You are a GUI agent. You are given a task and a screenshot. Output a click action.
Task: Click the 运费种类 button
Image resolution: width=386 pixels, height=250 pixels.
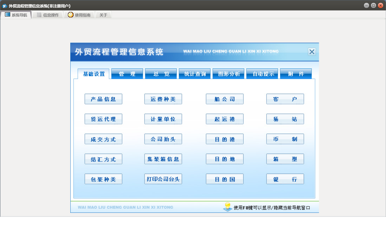(163, 99)
